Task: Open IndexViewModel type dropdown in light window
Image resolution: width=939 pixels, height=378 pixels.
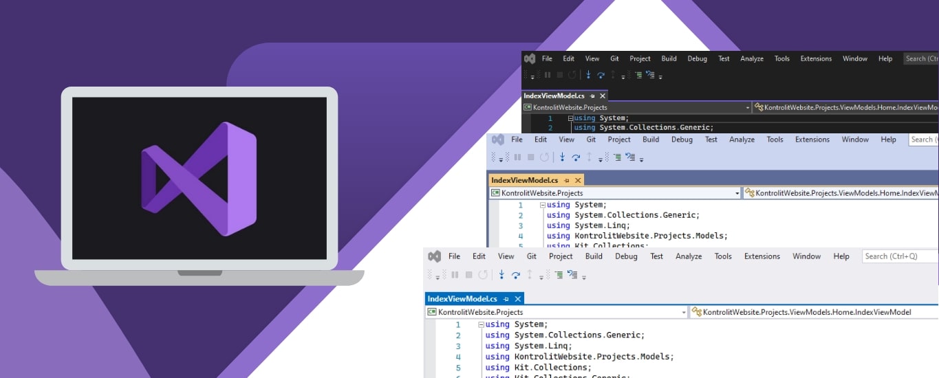Action: point(814,312)
